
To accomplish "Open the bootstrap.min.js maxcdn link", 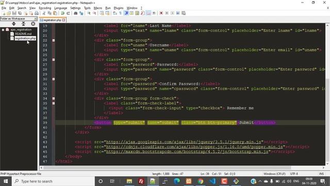I will (x=187, y=151).
